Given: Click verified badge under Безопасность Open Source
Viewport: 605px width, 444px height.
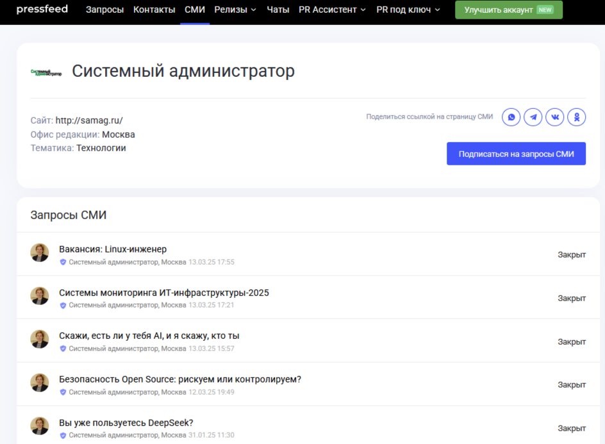Looking at the screenshot, I should (x=63, y=392).
